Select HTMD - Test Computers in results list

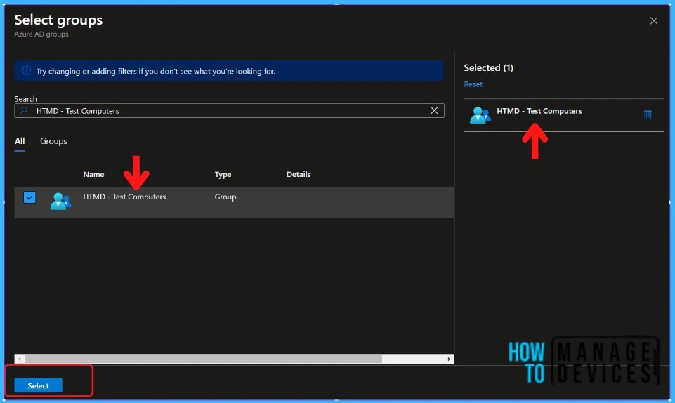(124, 197)
